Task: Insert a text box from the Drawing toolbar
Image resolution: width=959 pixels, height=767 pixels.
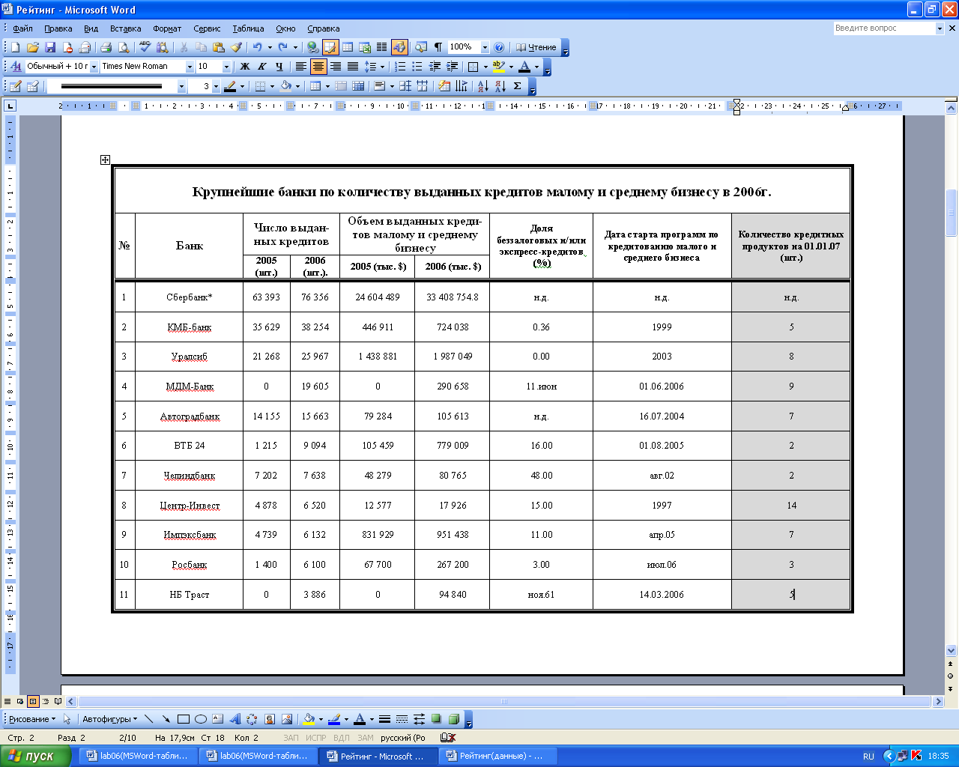Action: pyautogui.click(x=217, y=719)
